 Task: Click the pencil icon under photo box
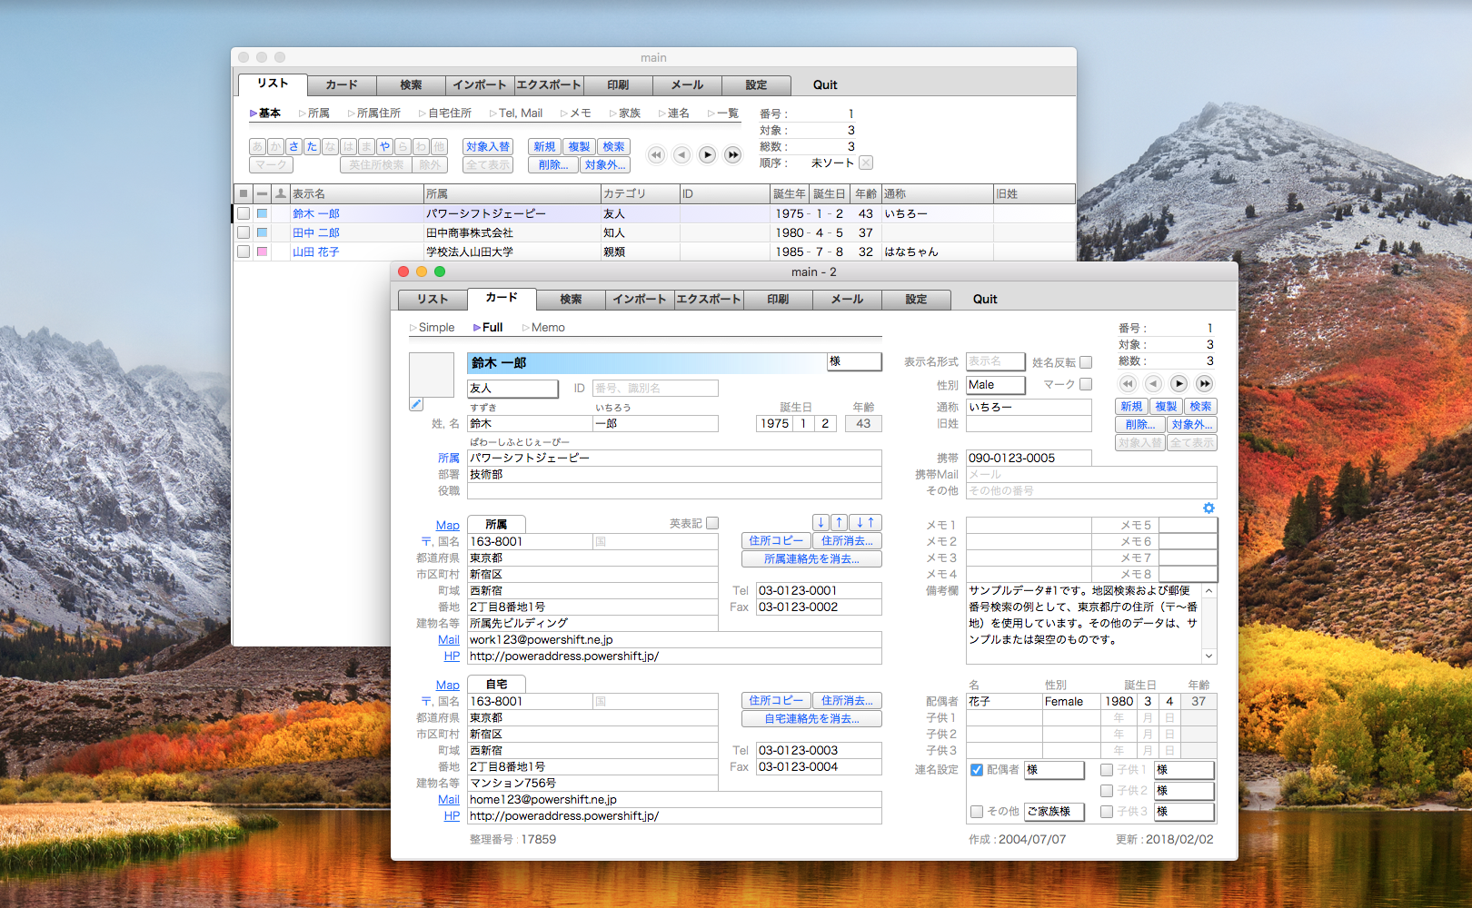click(x=416, y=404)
